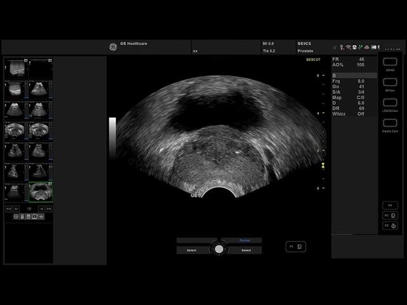Viewport: 407px width, 305px height.
Task: Jump to first clipboard page
Action: [9, 208]
